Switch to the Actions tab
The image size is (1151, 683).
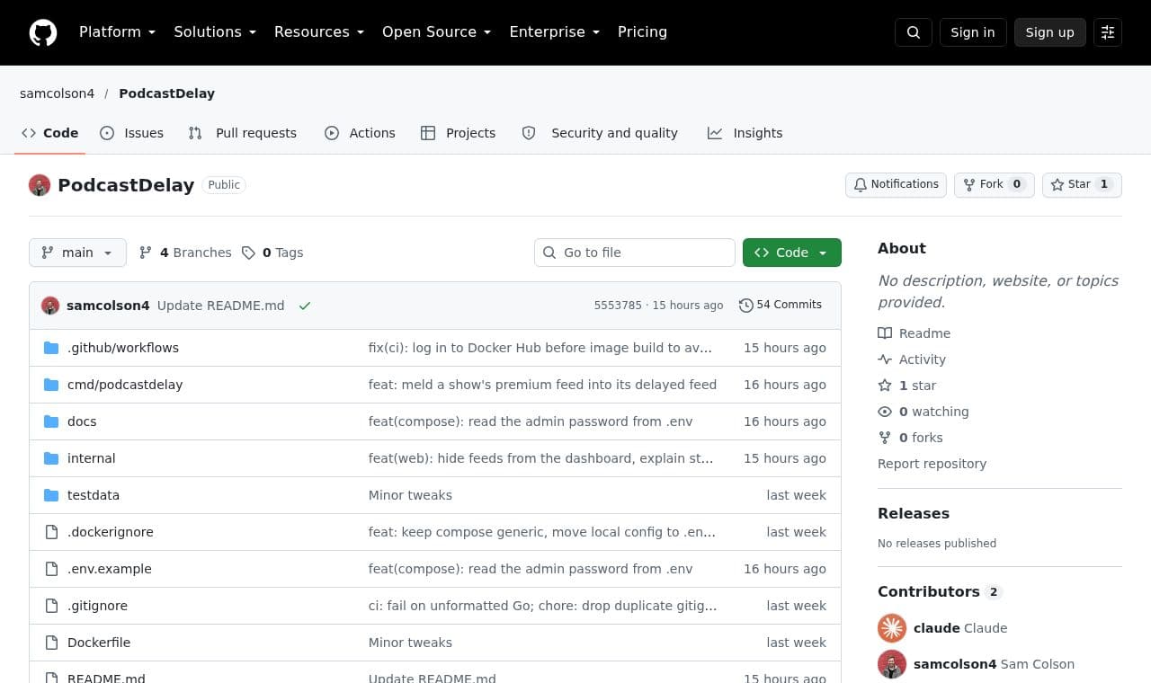click(360, 133)
